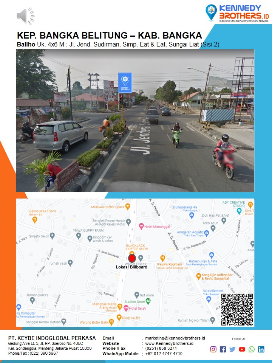Open the LinkedIn icon

[x=261, y=349]
